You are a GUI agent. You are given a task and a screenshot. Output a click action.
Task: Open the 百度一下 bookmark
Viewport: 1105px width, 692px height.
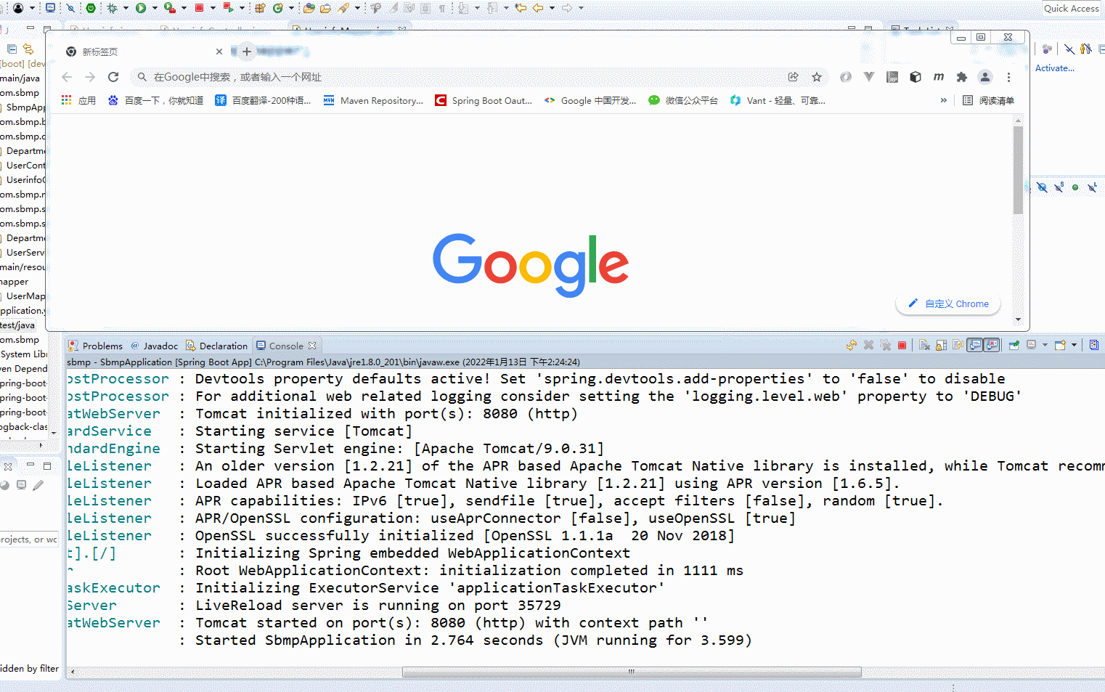(155, 100)
